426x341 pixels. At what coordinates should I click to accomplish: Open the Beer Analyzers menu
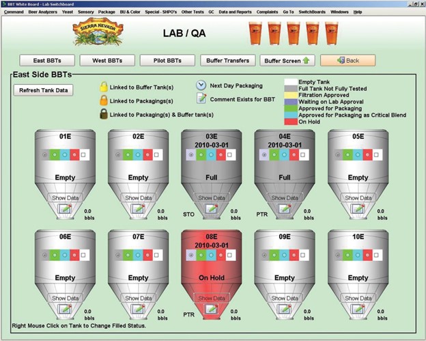click(x=43, y=12)
